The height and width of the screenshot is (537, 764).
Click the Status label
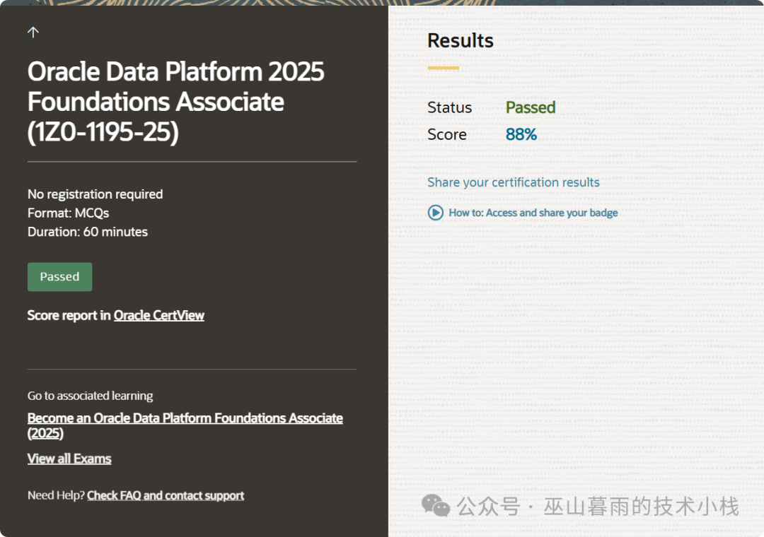point(450,107)
